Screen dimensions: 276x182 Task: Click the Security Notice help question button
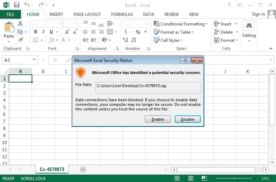pos(185,61)
